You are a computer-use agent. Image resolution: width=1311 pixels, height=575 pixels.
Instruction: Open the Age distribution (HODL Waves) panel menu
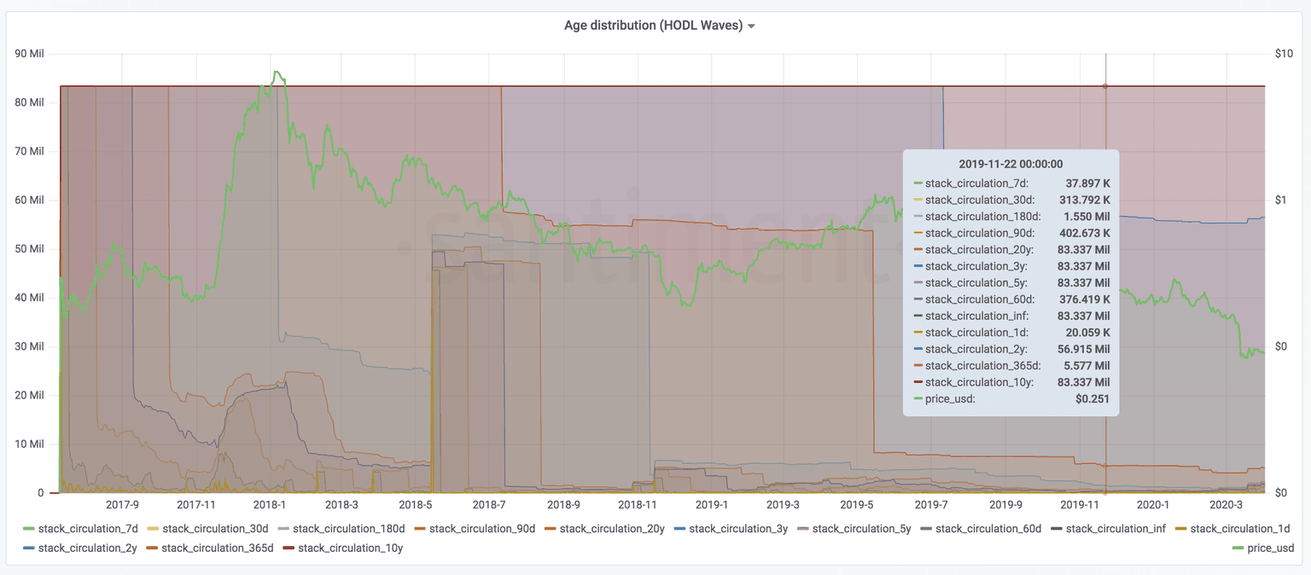[653, 26]
